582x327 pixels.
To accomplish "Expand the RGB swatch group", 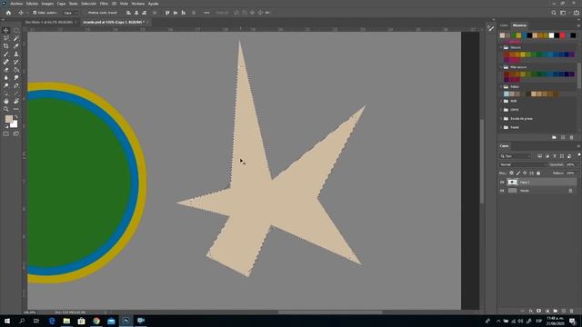I will 501,101.
